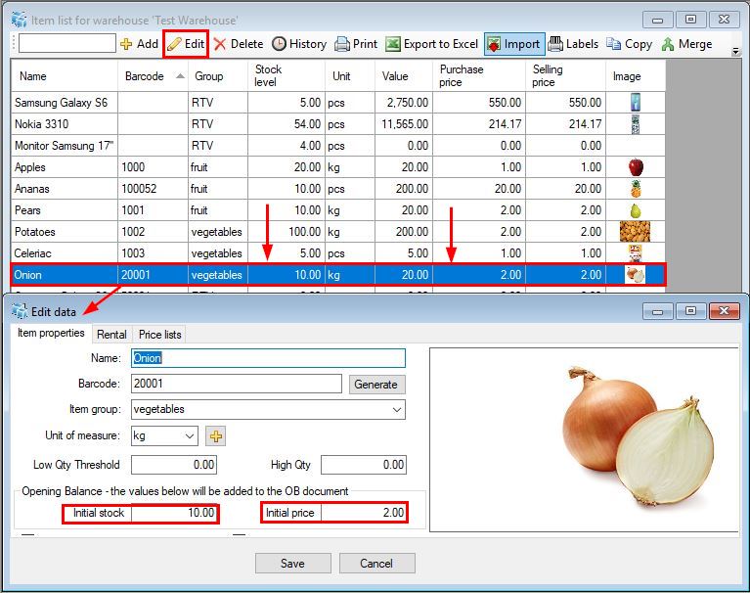The image size is (750, 593).
Task: Click the Save button
Action: coord(292,564)
